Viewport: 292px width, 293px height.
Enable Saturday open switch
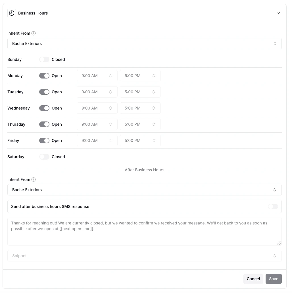pos(44,157)
